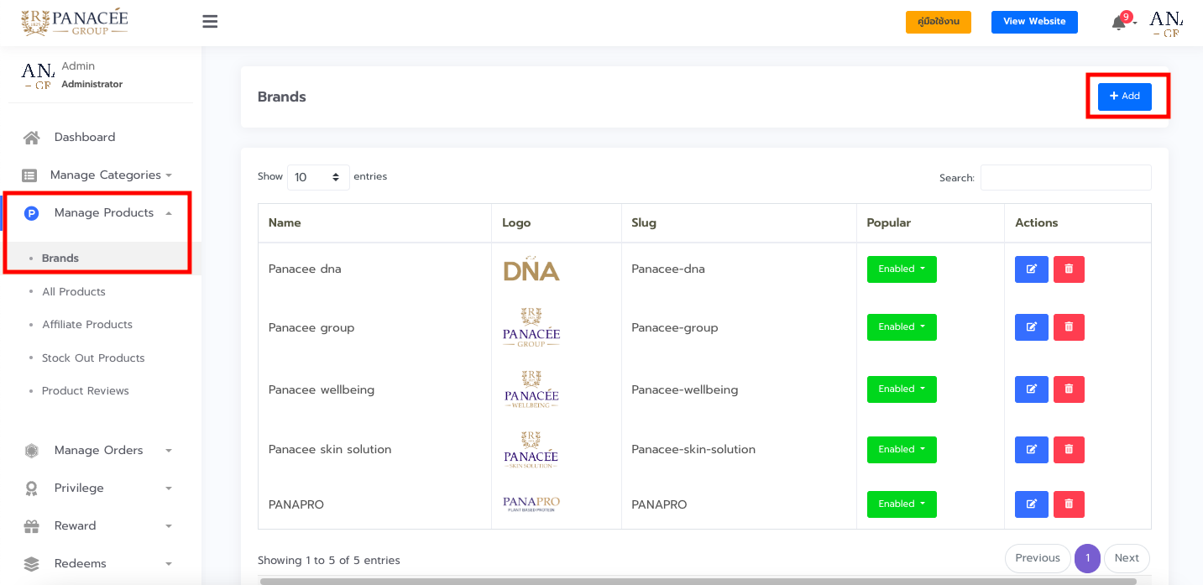Open Popular Enabled dropdown for Panacee group
1203x585 pixels.
click(902, 327)
